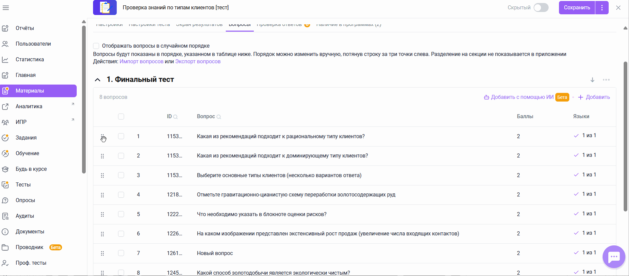Check the checkbox for question 7
The height and width of the screenshot is (276, 629).
121,253
